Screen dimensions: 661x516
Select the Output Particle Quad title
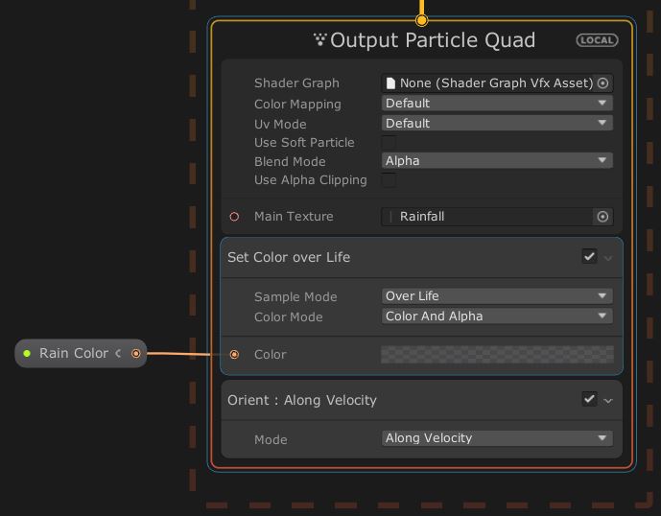click(433, 40)
